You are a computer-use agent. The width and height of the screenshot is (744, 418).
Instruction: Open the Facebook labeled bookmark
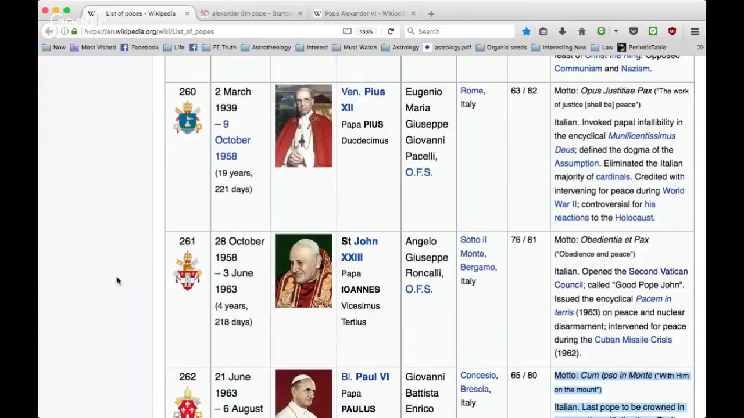139,48
